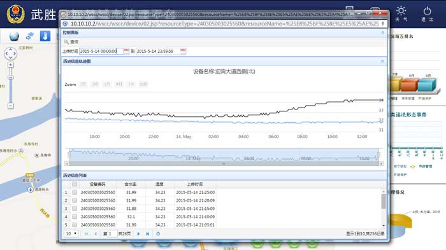Open the page size dropdown showing 10
446x250 pixels.
71,233
